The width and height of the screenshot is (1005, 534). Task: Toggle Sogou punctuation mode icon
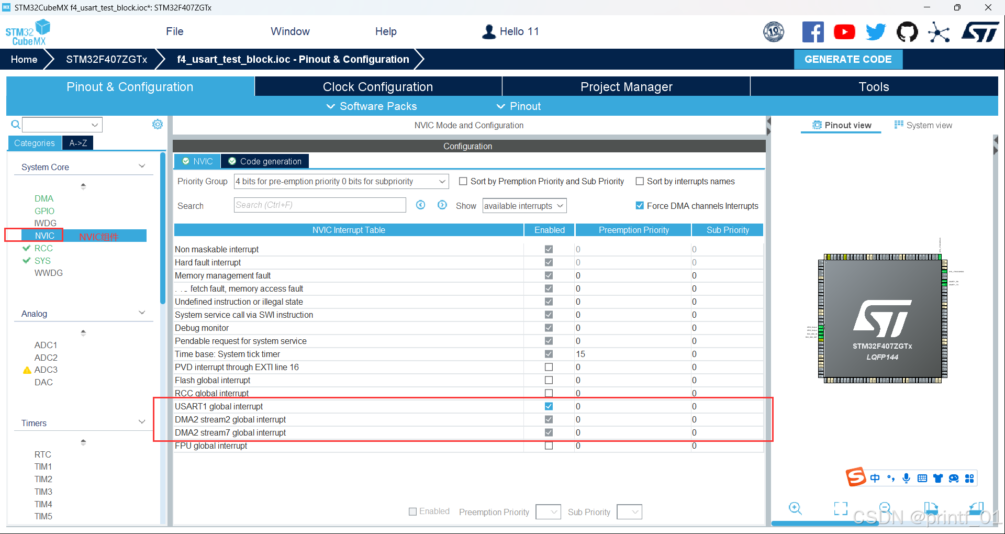891,478
